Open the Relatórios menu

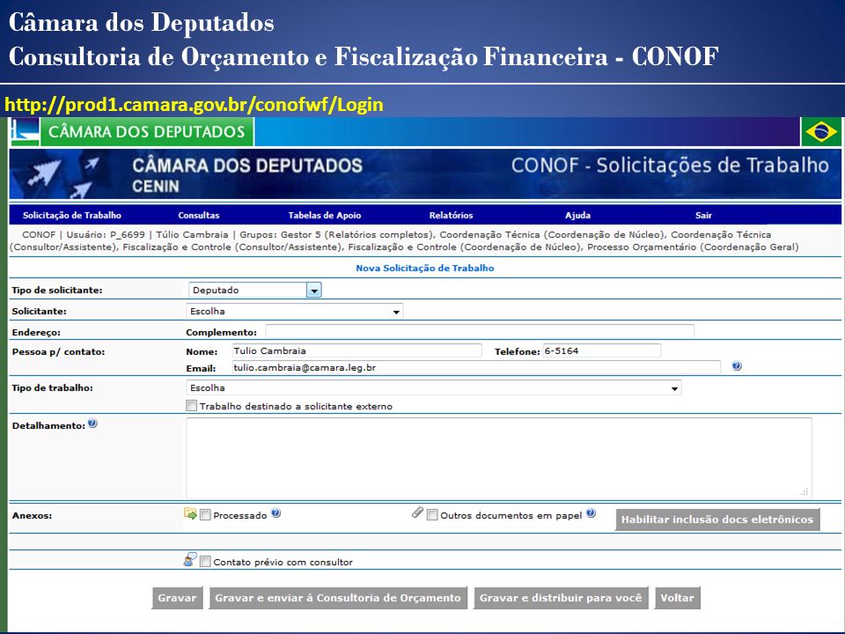click(451, 215)
